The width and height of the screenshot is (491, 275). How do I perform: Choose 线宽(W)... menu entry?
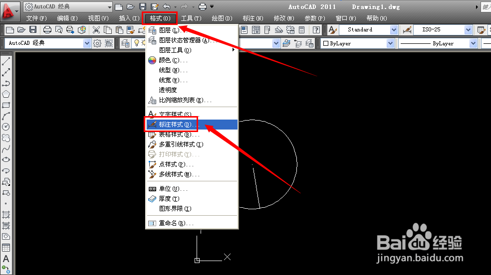coord(192,80)
